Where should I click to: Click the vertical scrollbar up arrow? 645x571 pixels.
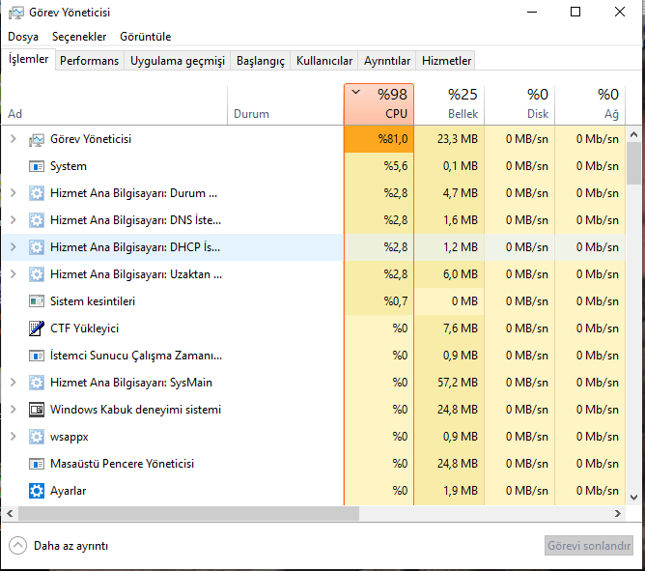(x=633, y=134)
